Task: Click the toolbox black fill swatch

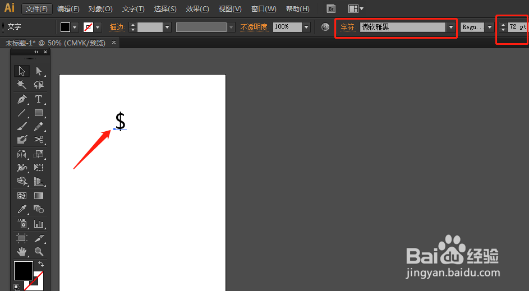Action: [x=23, y=271]
